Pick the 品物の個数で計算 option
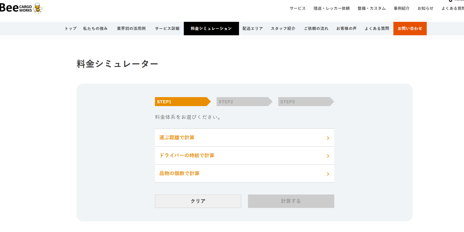 coord(179,173)
